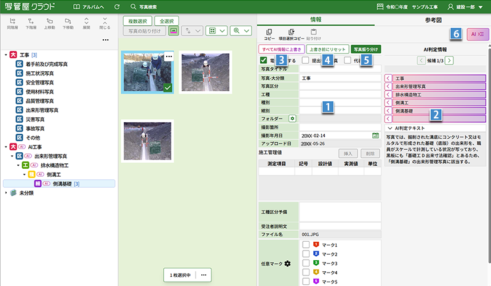Viewport: 491px width, 286px height.
Task: Open the three-dot menu on selected photo
Action: point(169,56)
